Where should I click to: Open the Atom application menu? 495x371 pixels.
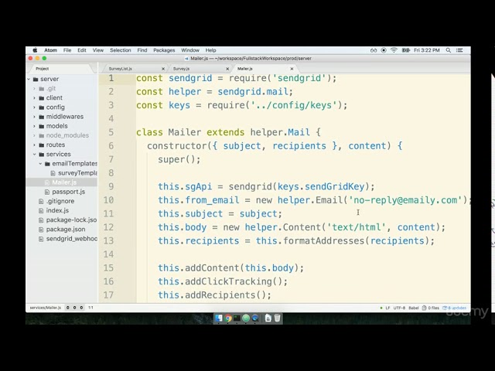(50, 50)
